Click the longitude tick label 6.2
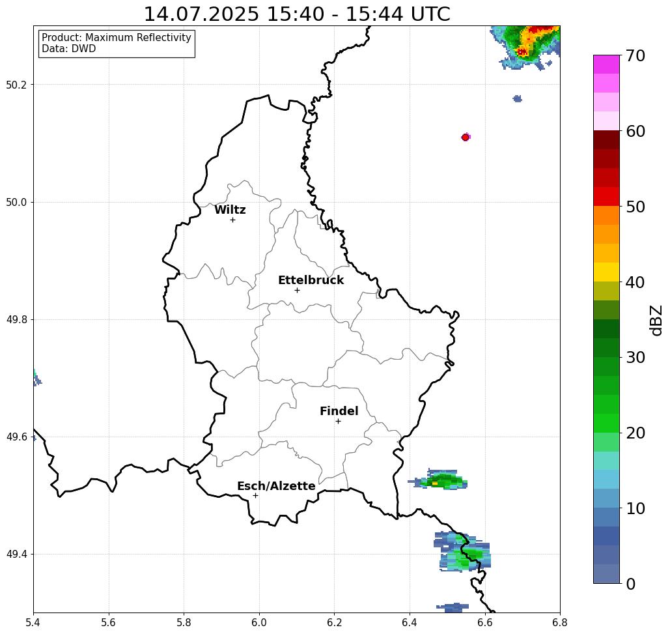Viewport: 670px width, 634px height. coord(334,623)
